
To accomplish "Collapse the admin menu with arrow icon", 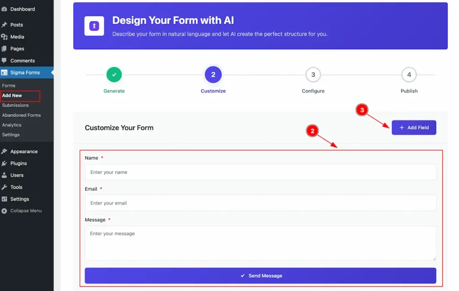I will (4, 210).
